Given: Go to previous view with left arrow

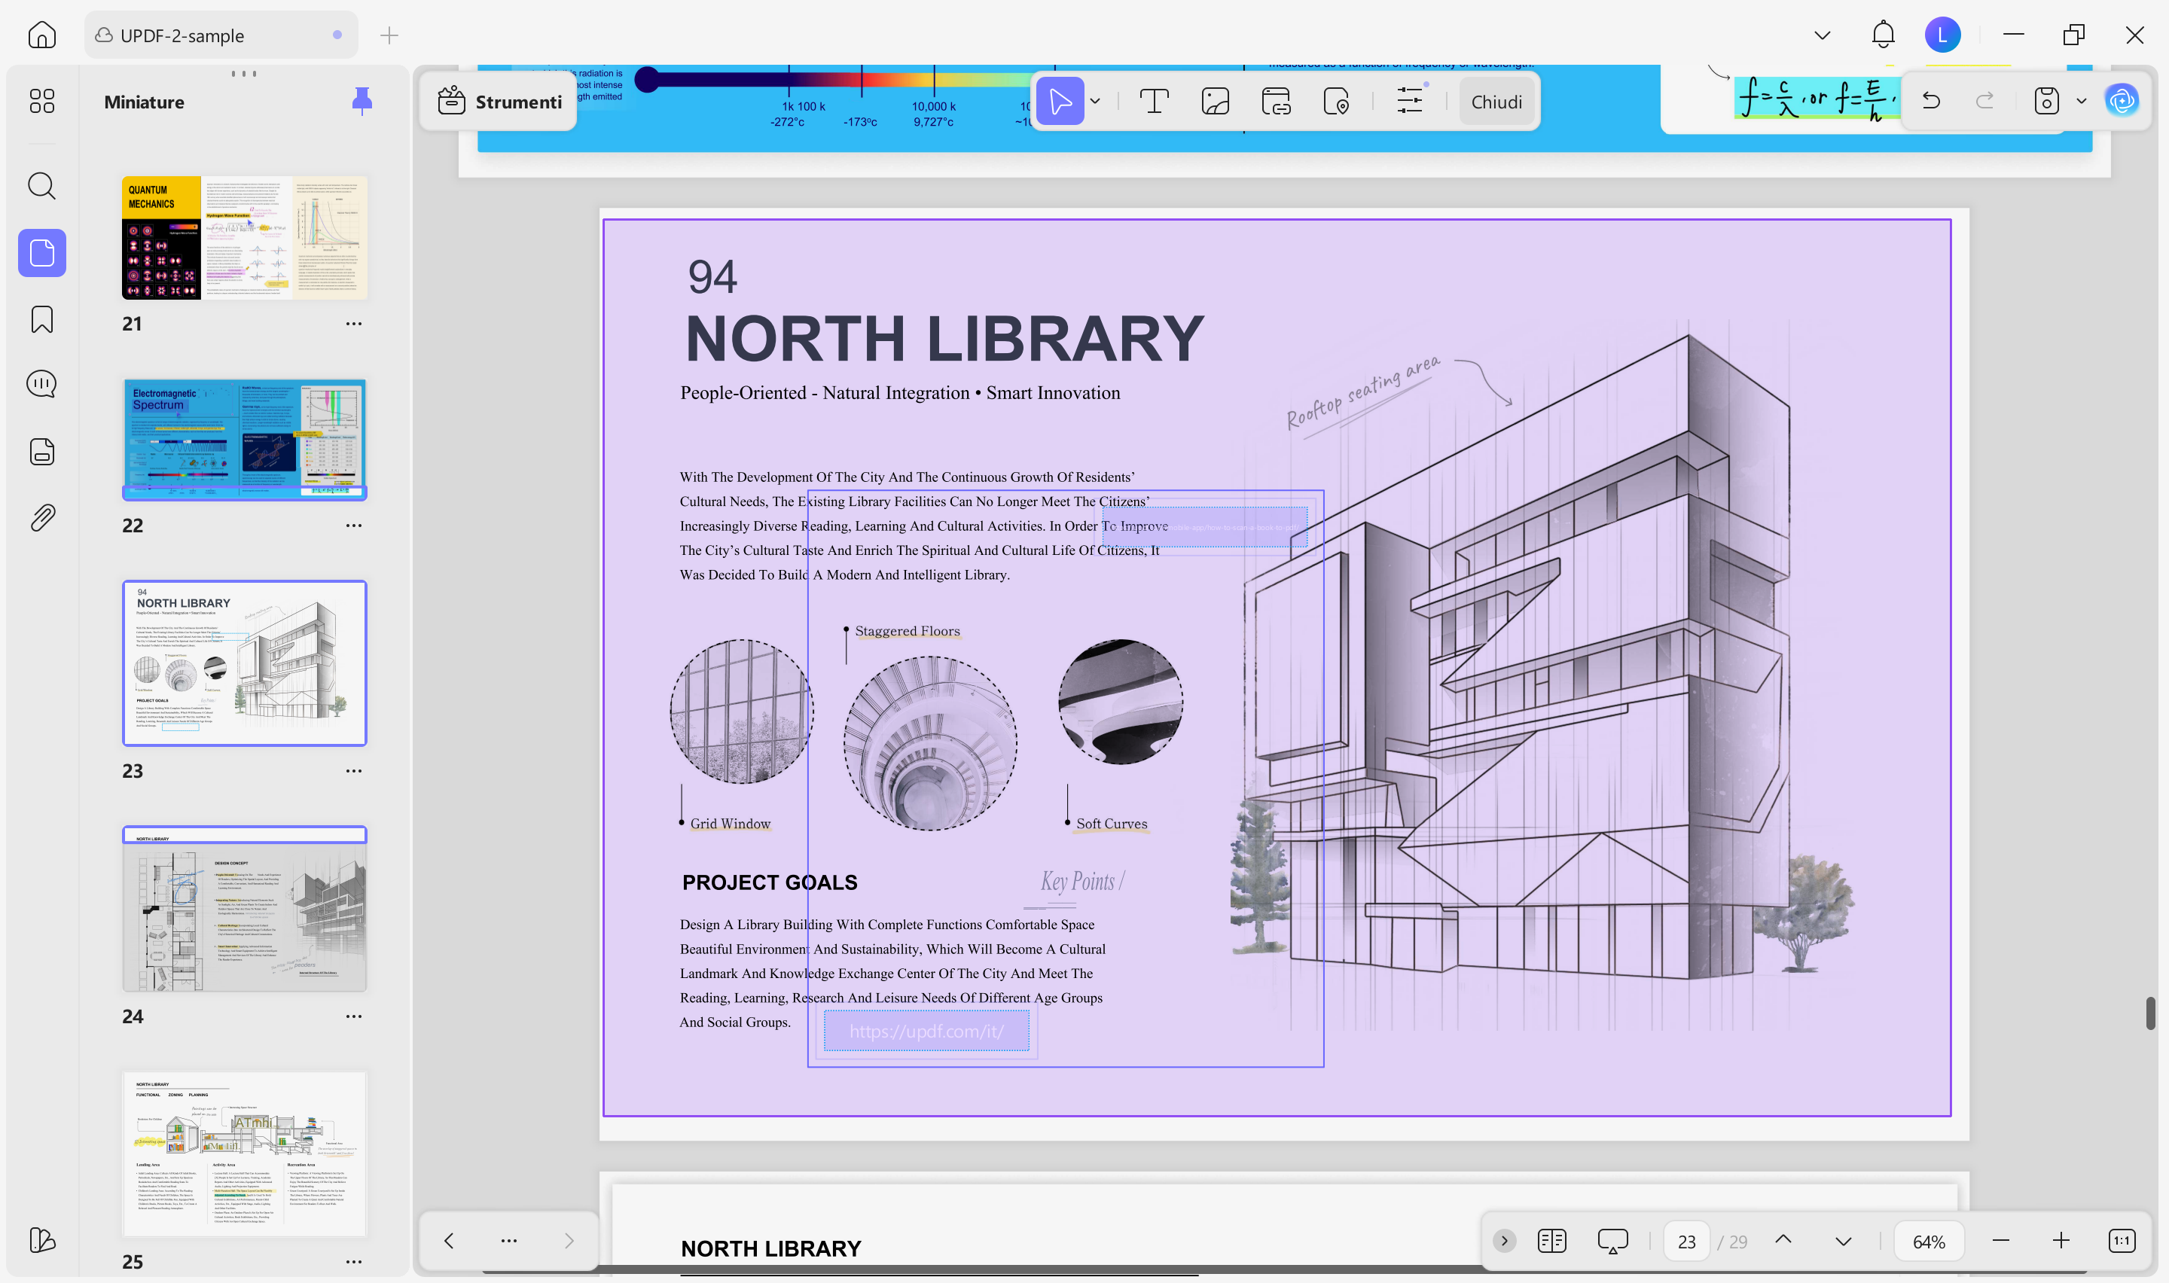Looking at the screenshot, I should (x=449, y=1241).
